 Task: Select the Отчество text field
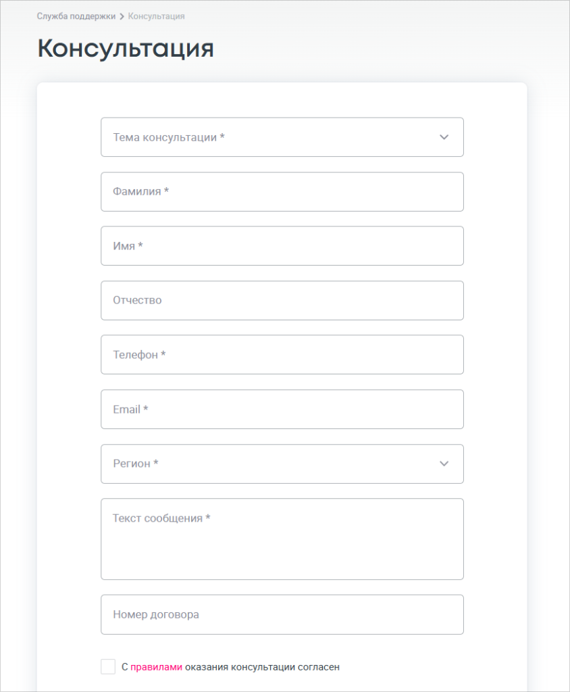pos(282,301)
